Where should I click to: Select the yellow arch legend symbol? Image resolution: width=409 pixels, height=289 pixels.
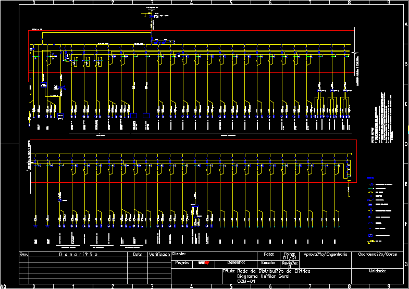[370, 192]
